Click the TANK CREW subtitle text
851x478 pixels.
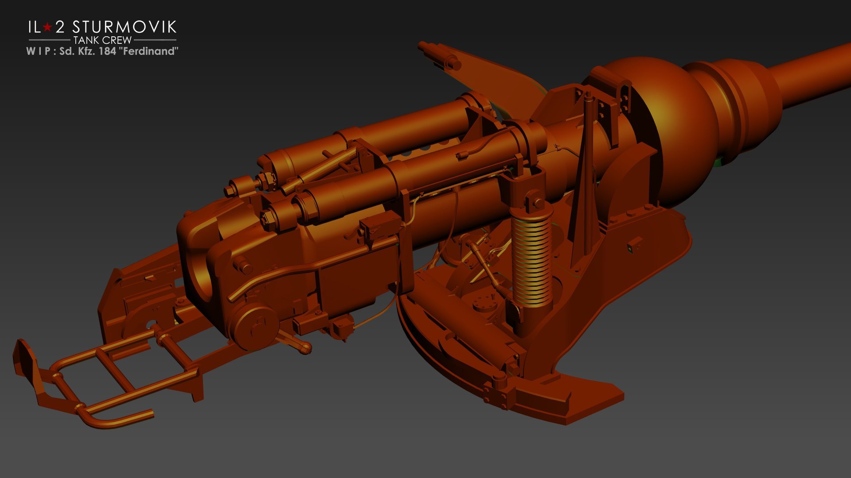tap(102, 40)
